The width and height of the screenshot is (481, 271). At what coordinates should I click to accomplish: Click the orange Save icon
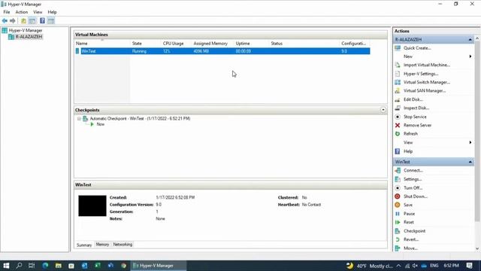(398, 205)
